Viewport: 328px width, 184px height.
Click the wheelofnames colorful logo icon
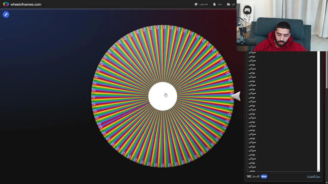[x=6, y=4]
